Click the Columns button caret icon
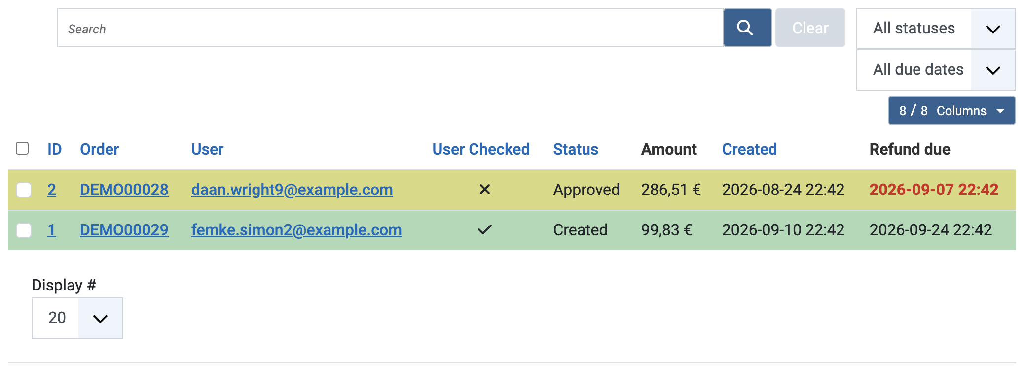1024x387 pixels. tap(1000, 111)
